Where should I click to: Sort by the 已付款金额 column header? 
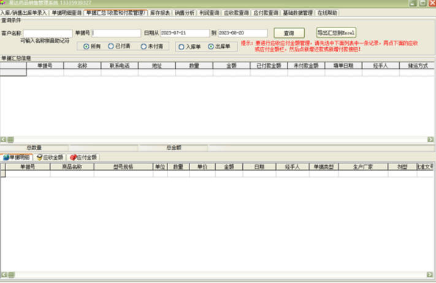(x=269, y=66)
